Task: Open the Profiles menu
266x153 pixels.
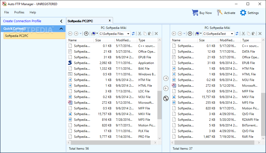Action: pyautogui.click(x=19, y=12)
